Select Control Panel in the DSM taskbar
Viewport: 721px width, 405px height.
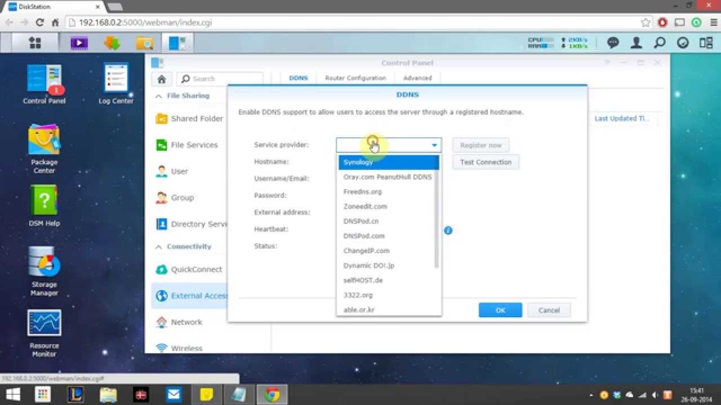click(177, 43)
